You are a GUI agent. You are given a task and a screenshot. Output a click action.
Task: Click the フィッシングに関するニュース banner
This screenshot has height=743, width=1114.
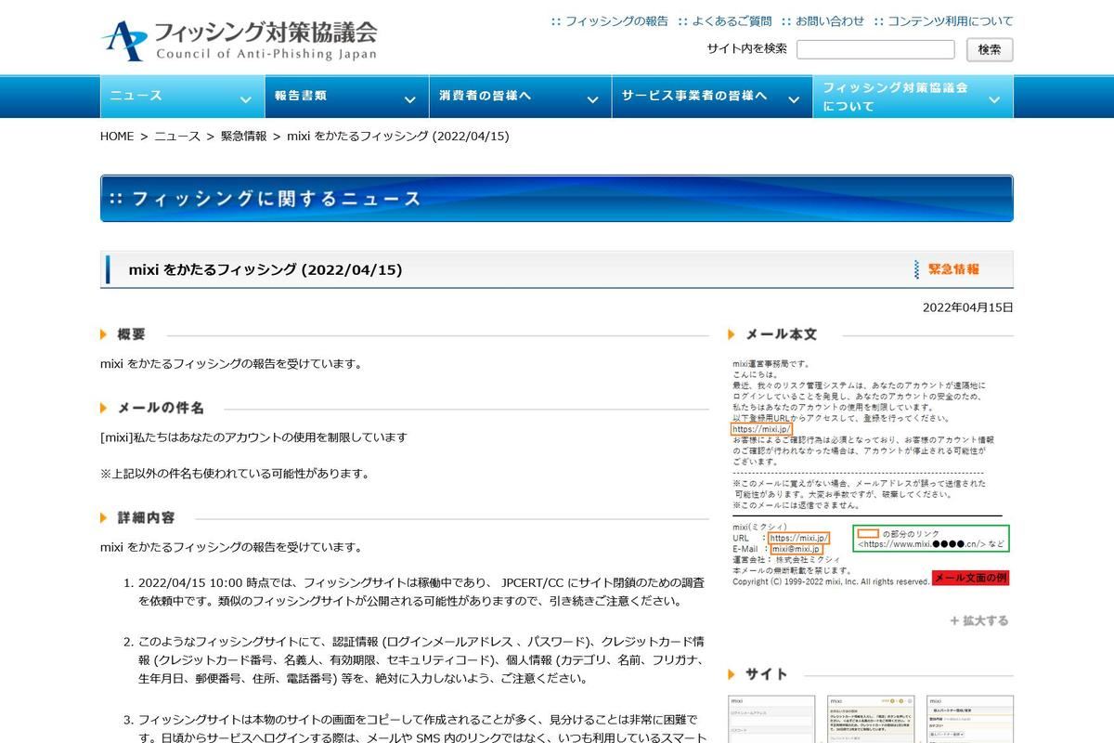tap(557, 199)
